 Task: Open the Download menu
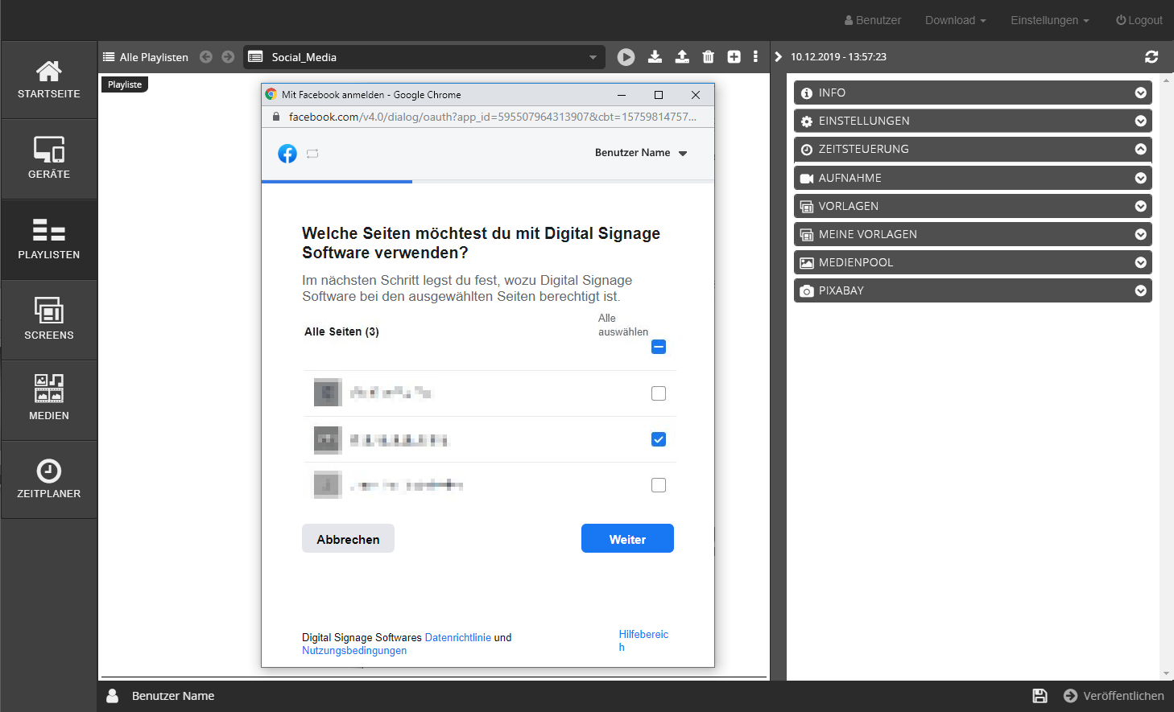955,20
